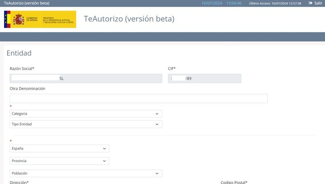Click the Último Acceso text
The height and width of the screenshot is (184, 325).
[x=275, y=3]
